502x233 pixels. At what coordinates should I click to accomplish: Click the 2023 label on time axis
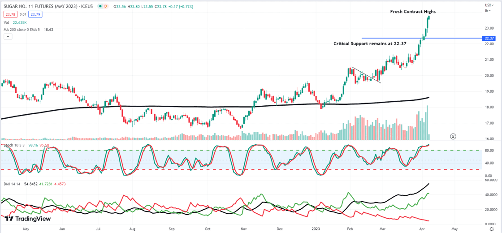316,229
